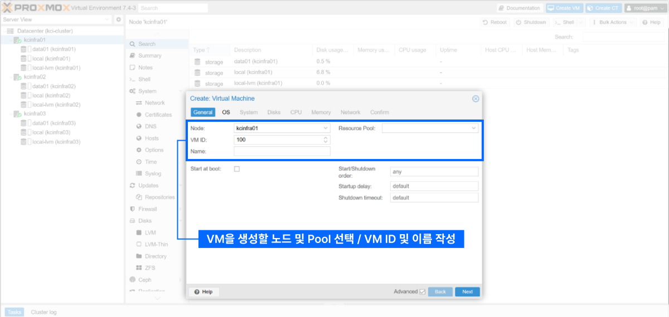Click the Server View gear icon
Image resolution: width=669 pixels, height=317 pixels.
tap(118, 19)
